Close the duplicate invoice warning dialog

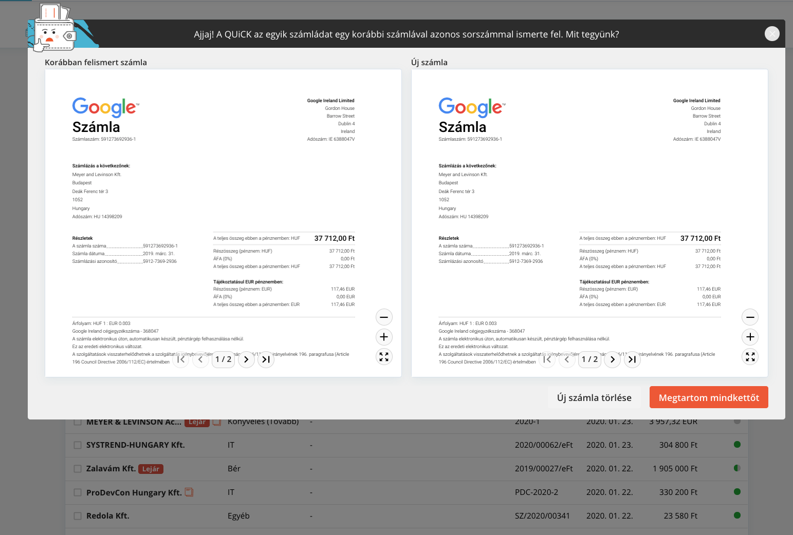pos(772,33)
